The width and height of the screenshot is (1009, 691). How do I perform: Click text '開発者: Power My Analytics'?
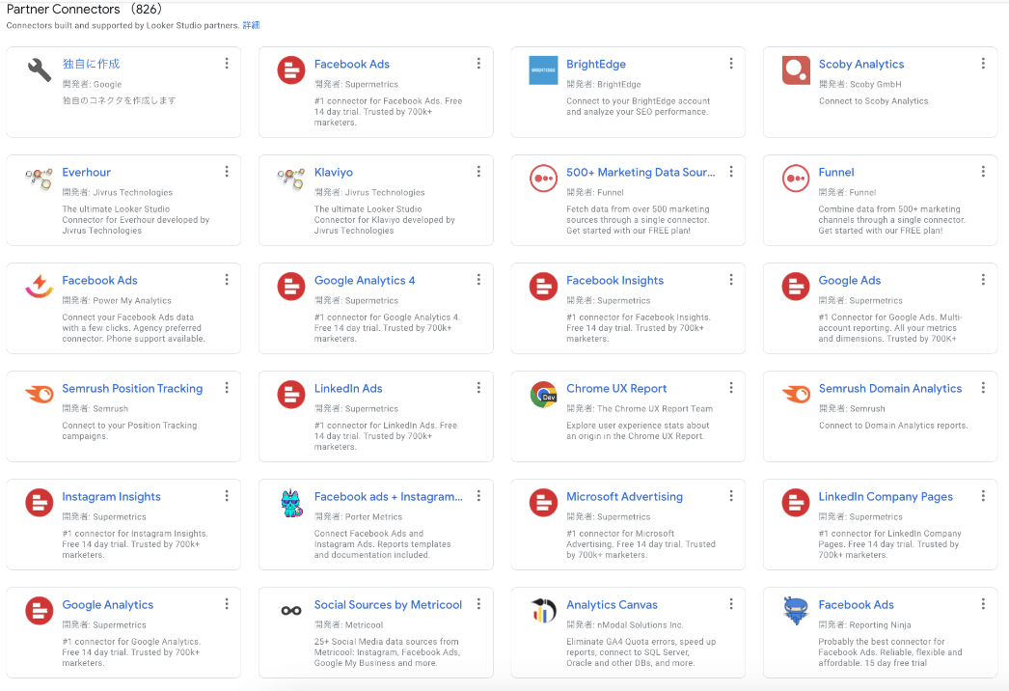coord(117,301)
